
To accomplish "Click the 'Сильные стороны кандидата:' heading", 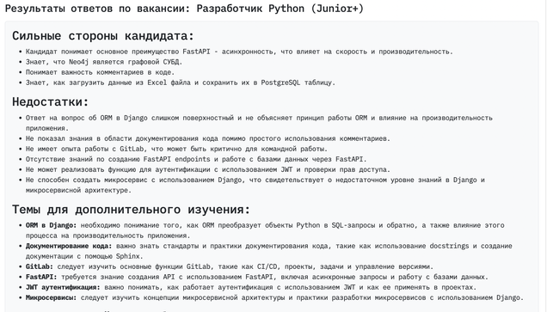I will pos(103,36).
